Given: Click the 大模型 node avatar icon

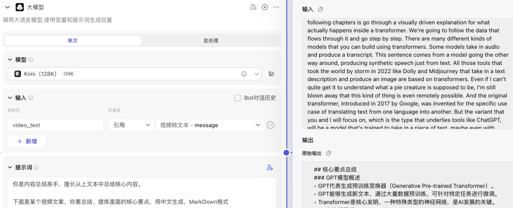Looking at the screenshot, I should (19, 7).
